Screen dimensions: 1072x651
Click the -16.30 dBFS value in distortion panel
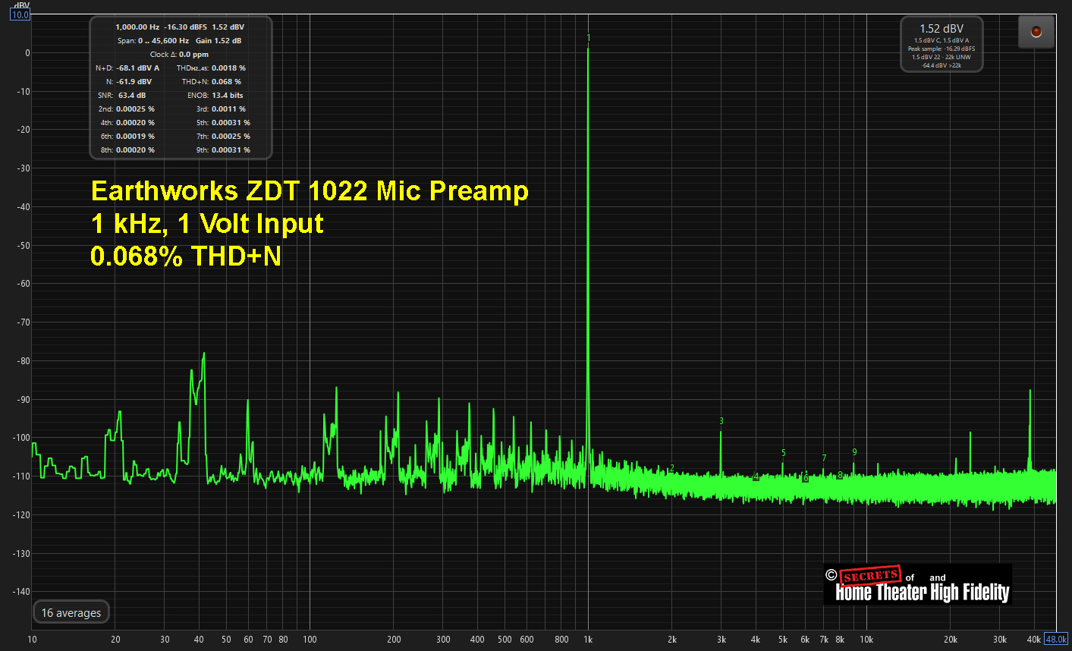185,27
